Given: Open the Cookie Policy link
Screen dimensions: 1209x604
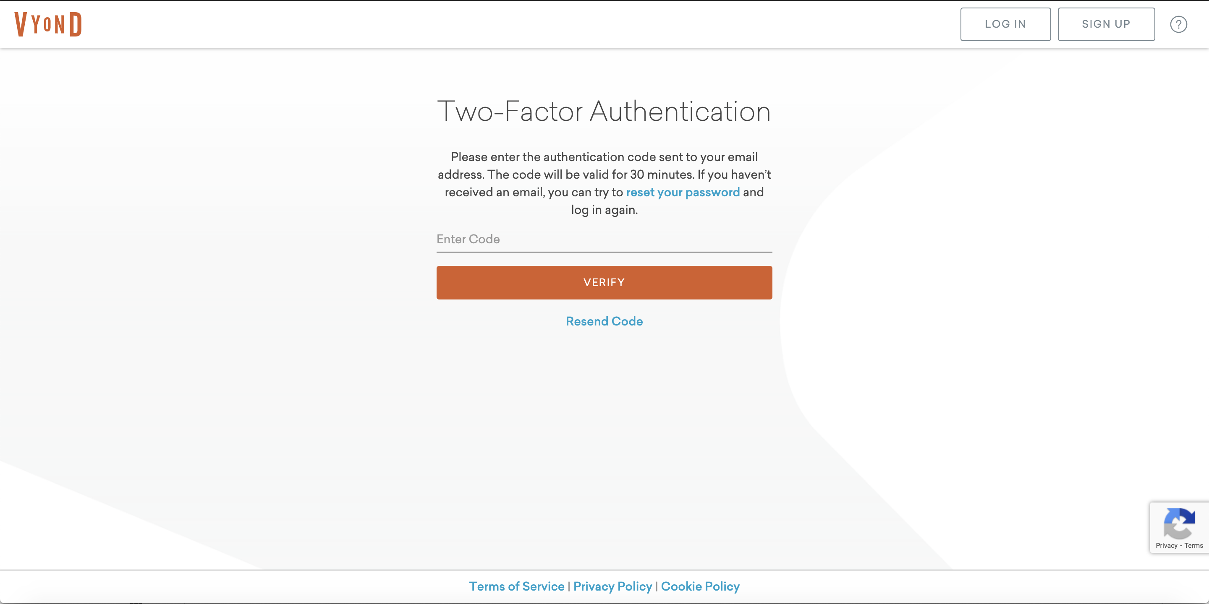Looking at the screenshot, I should pos(700,586).
